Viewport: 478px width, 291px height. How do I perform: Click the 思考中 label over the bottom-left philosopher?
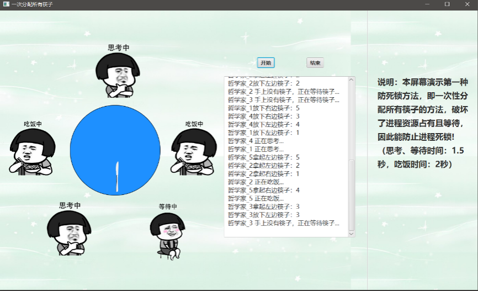pos(70,205)
